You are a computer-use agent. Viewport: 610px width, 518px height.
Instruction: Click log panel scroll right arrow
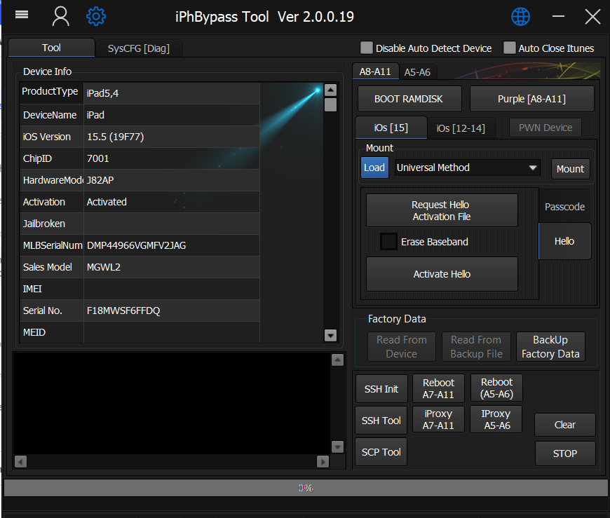(323, 462)
